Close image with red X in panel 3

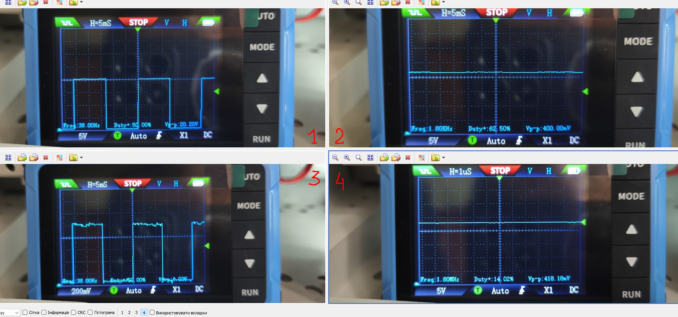pos(46,158)
